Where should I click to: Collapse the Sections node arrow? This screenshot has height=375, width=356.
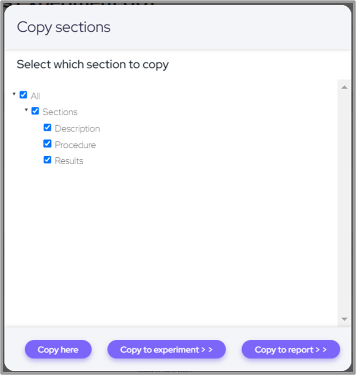[26, 110]
